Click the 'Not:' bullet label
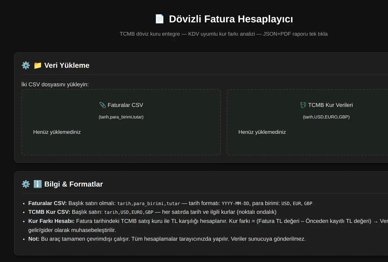The height and width of the screenshot is (262, 388). [34, 239]
